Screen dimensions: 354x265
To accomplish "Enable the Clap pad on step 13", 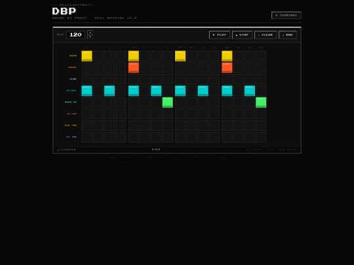I will (x=227, y=79).
